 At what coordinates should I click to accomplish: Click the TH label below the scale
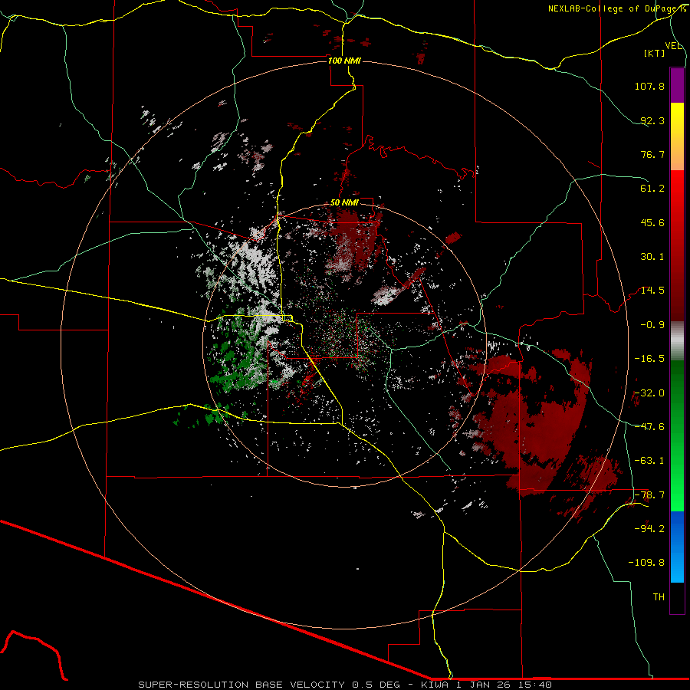(659, 597)
